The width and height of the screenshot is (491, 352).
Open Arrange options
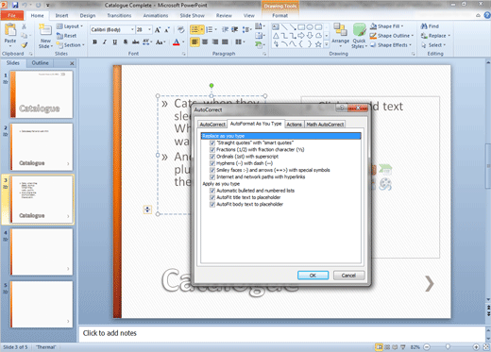pos(340,34)
